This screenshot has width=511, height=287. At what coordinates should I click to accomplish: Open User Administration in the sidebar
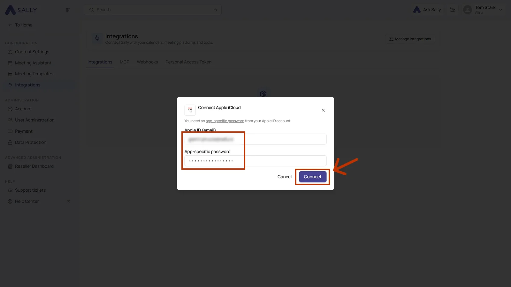point(34,120)
